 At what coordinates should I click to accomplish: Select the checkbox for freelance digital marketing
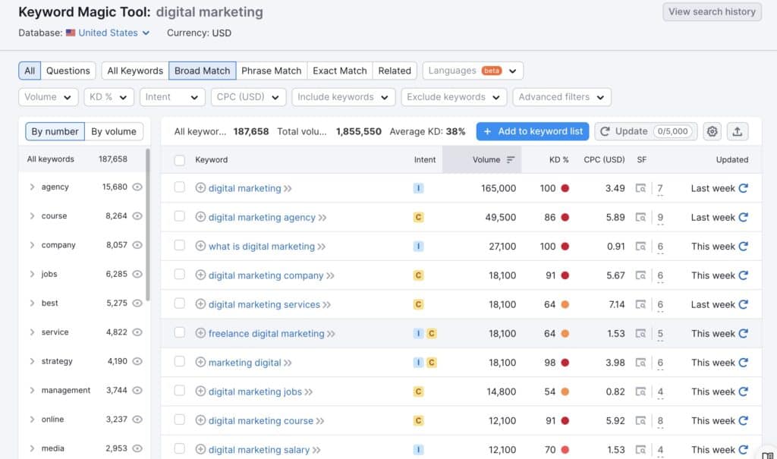[179, 333]
